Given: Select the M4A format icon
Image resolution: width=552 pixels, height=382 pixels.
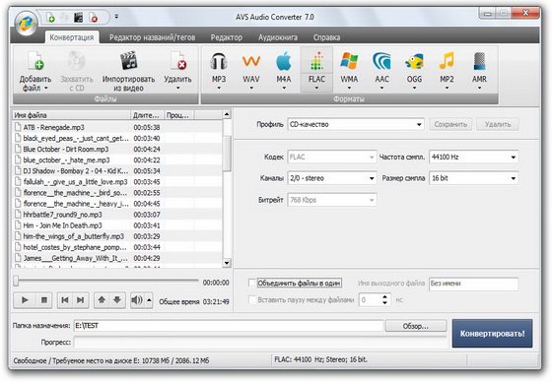Looking at the screenshot, I should pyautogui.click(x=284, y=62).
